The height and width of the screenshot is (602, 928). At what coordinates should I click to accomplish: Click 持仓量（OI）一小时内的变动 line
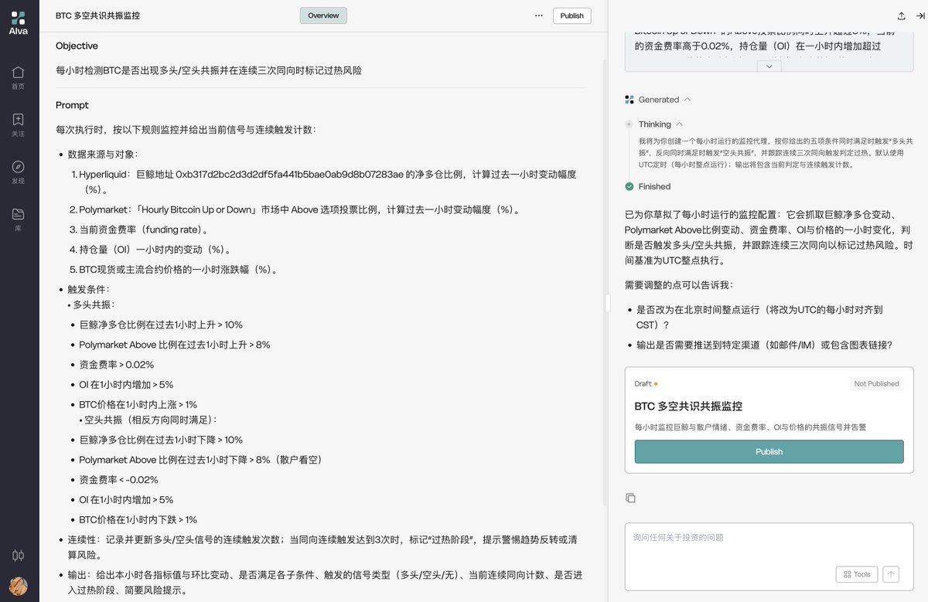tap(155, 250)
